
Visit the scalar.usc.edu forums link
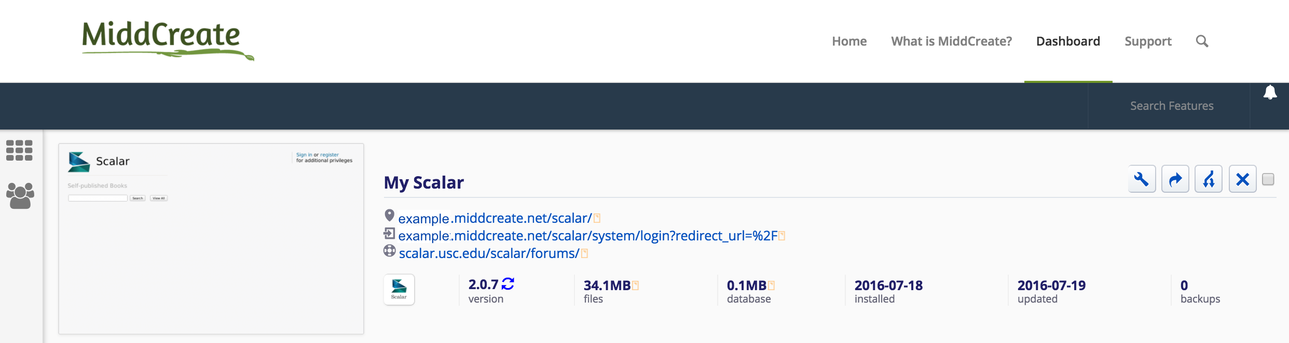click(x=489, y=253)
